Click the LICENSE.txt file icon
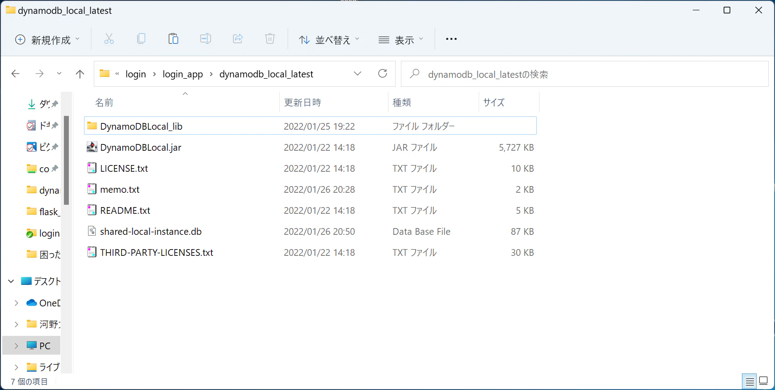 pyautogui.click(x=92, y=168)
